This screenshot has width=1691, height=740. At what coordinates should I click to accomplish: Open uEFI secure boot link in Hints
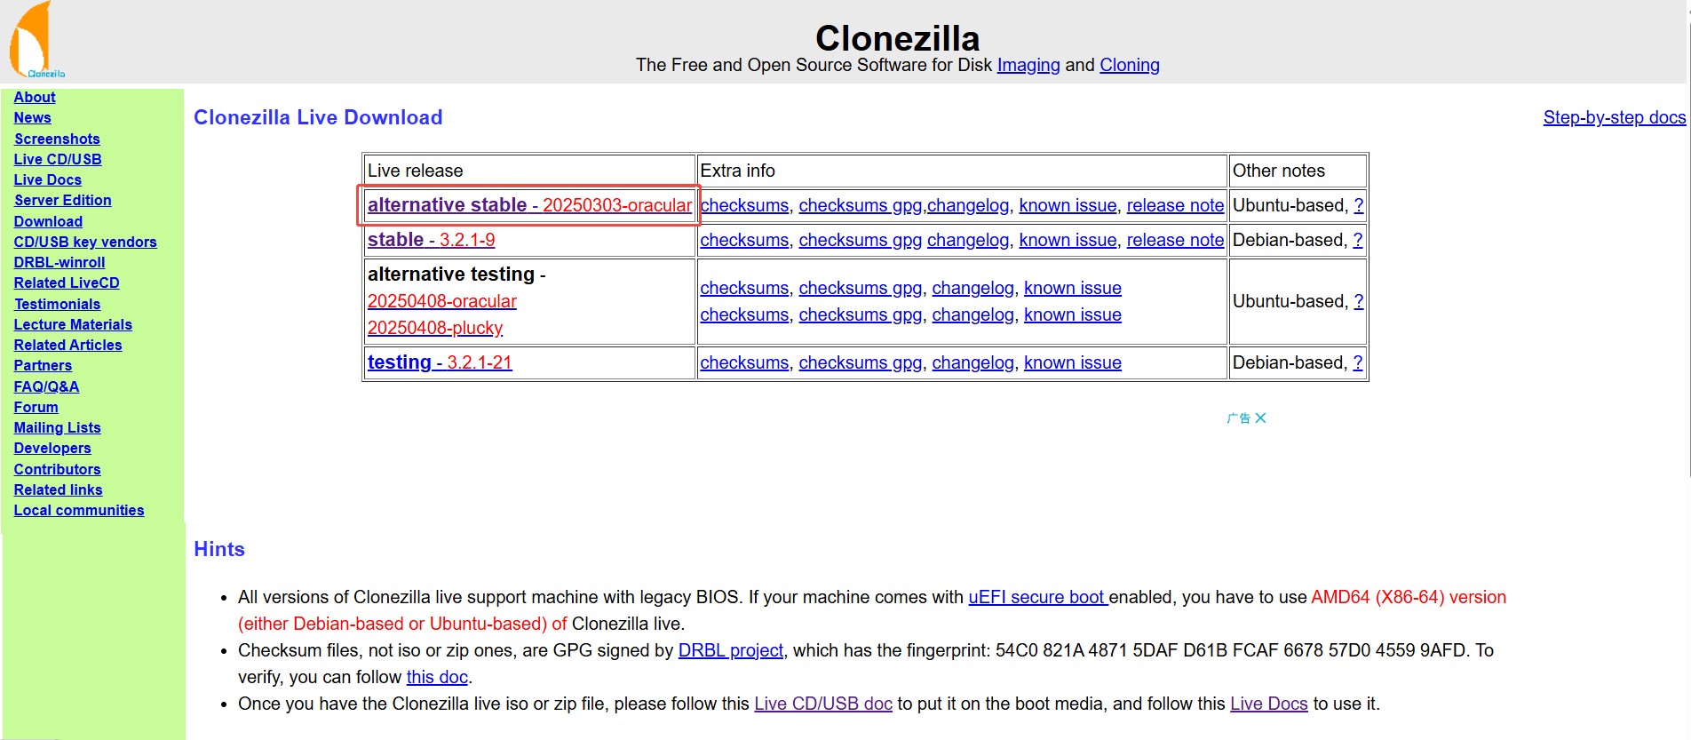[1037, 597]
